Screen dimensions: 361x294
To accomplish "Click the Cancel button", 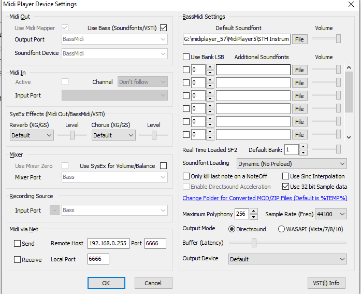I will click(x=153, y=283).
